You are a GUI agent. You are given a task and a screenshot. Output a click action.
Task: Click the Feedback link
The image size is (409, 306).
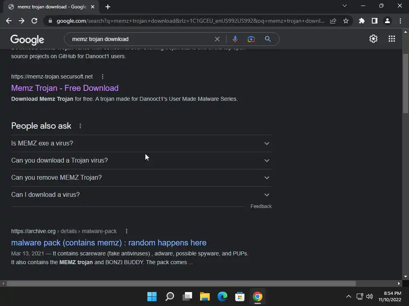click(x=261, y=206)
